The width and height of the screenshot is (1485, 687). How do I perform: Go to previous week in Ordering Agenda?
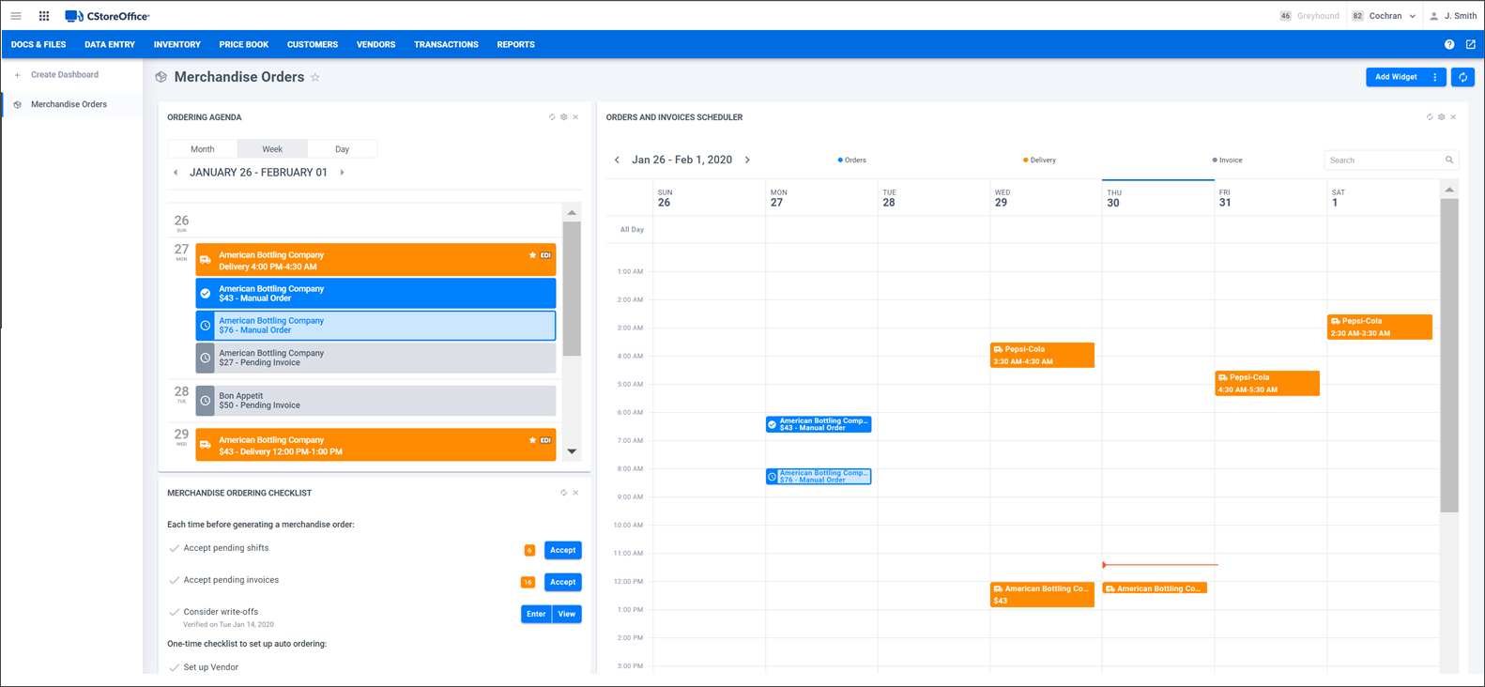176,173
